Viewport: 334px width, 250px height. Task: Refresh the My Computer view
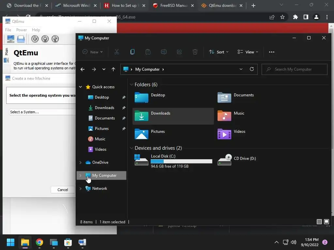(x=252, y=69)
